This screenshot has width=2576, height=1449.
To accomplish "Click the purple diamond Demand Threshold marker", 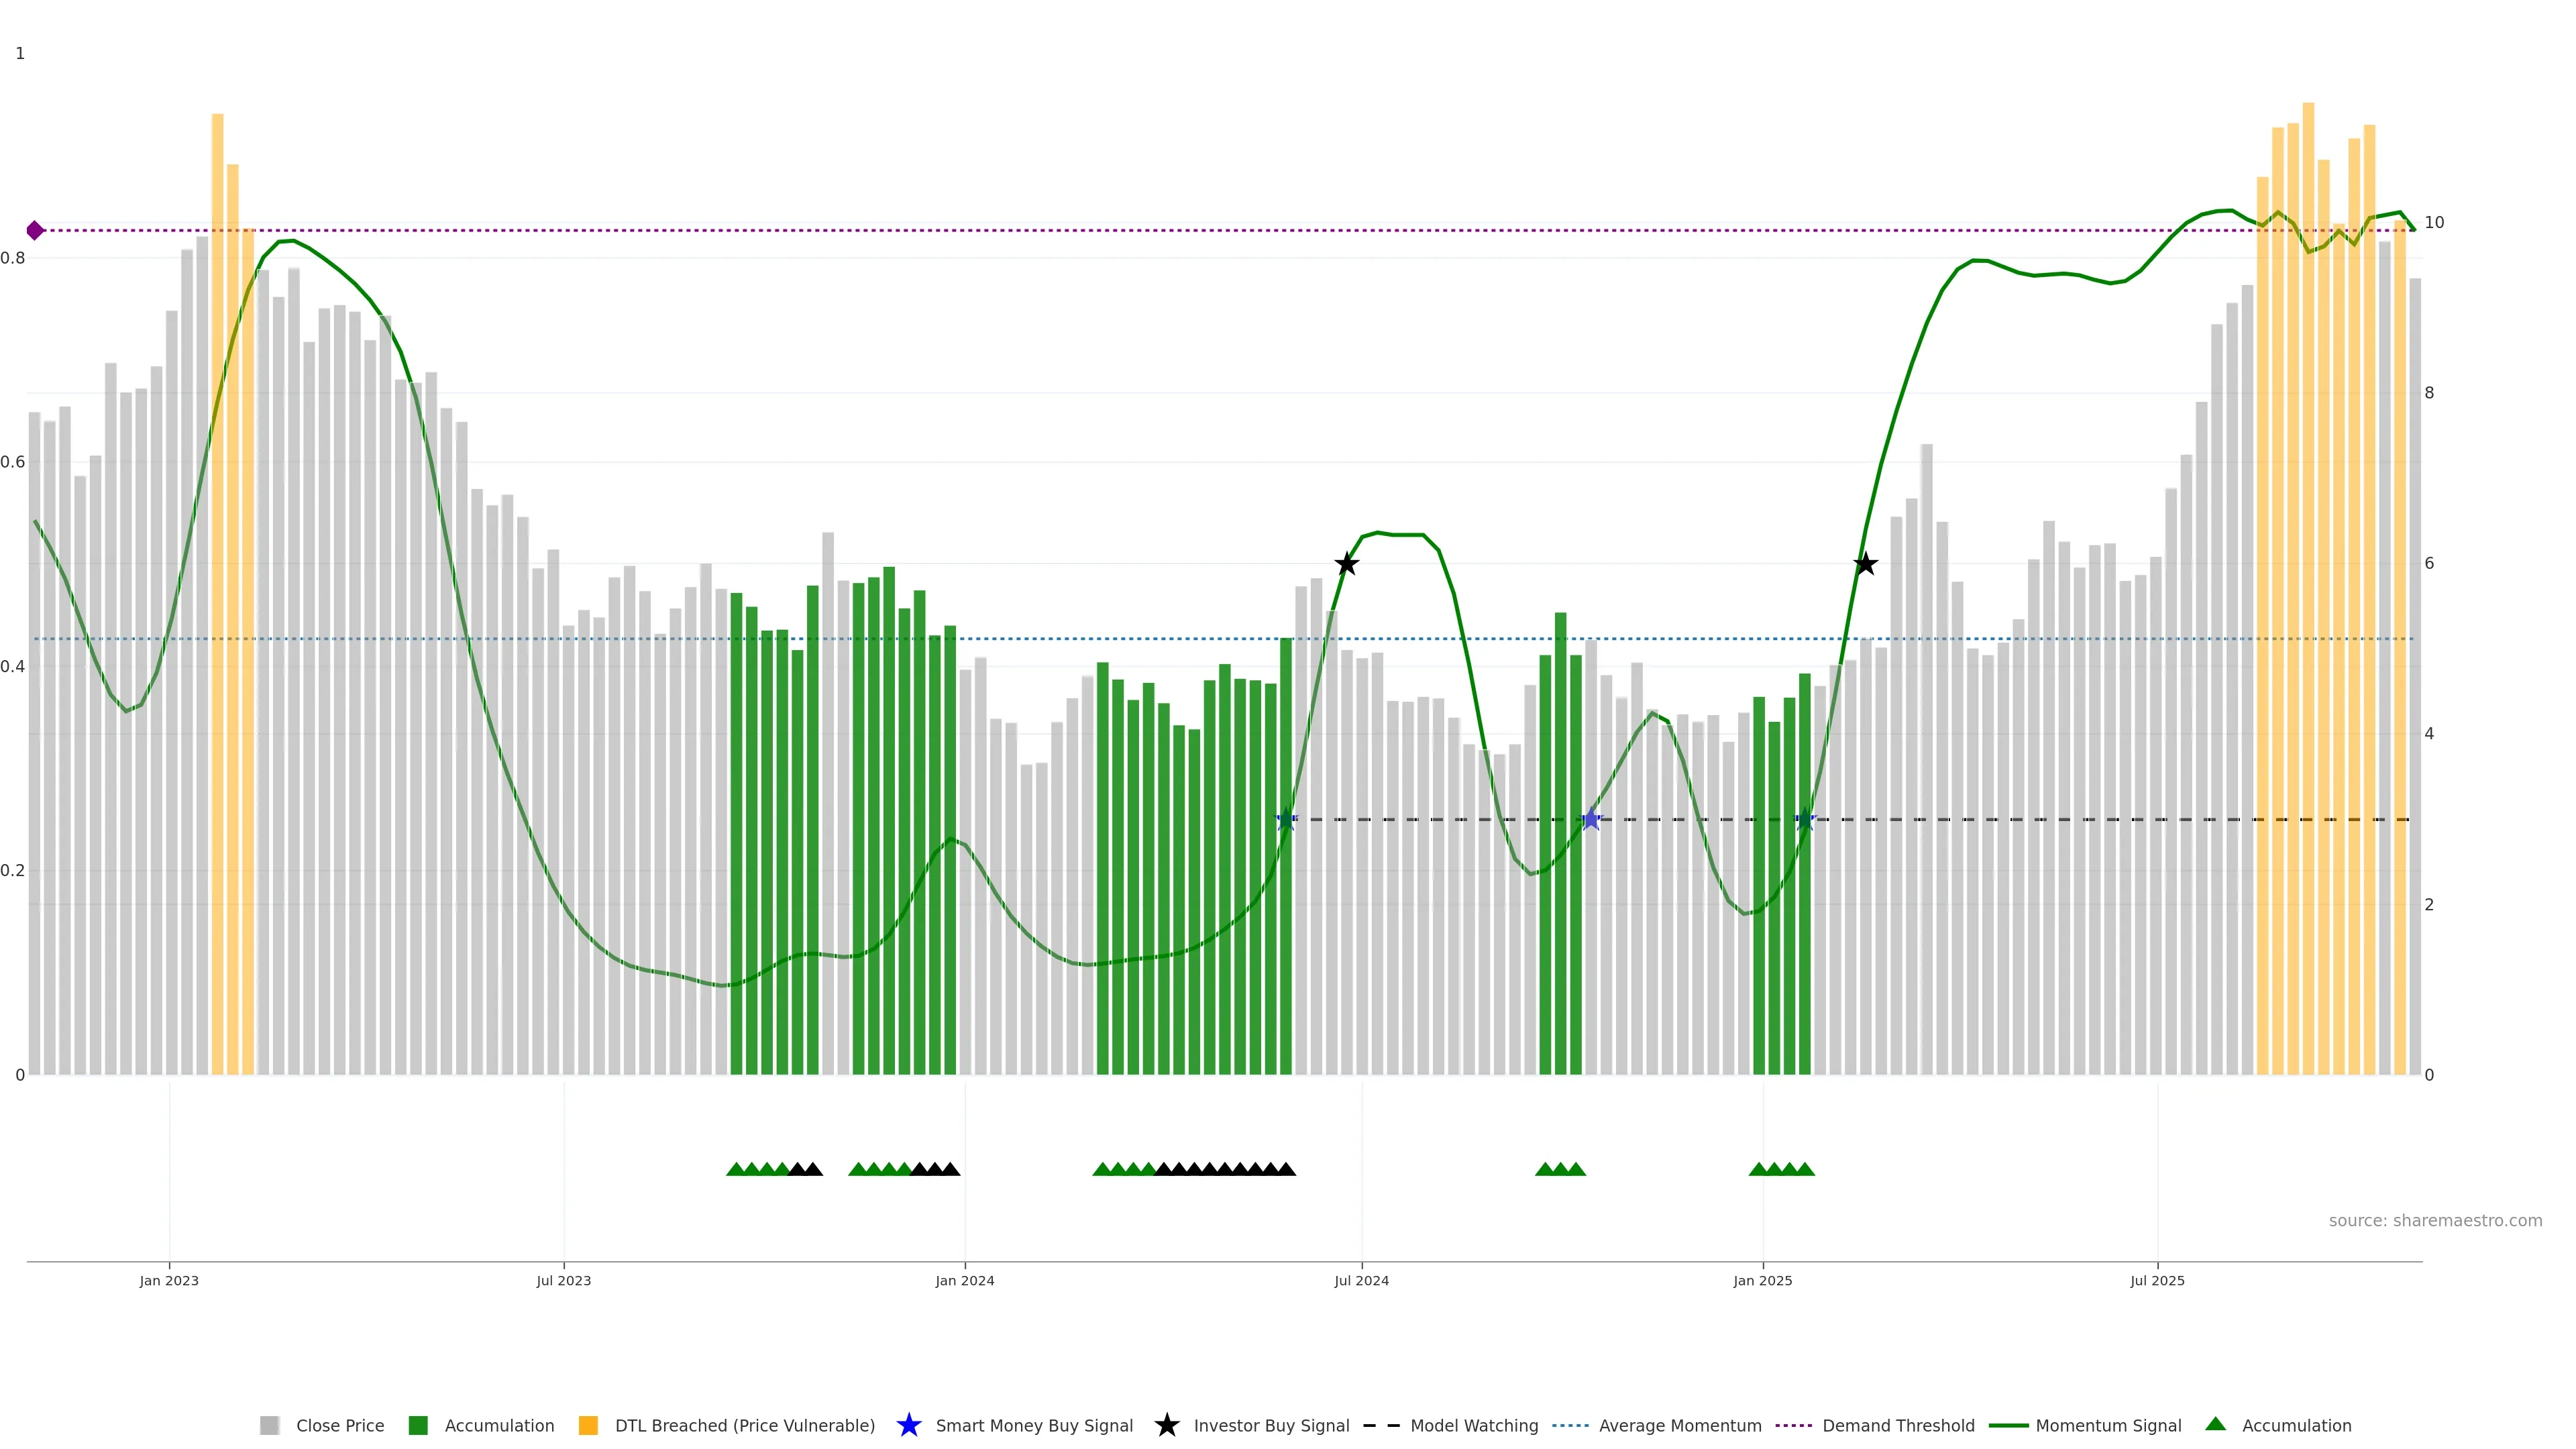I will coord(35,231).
